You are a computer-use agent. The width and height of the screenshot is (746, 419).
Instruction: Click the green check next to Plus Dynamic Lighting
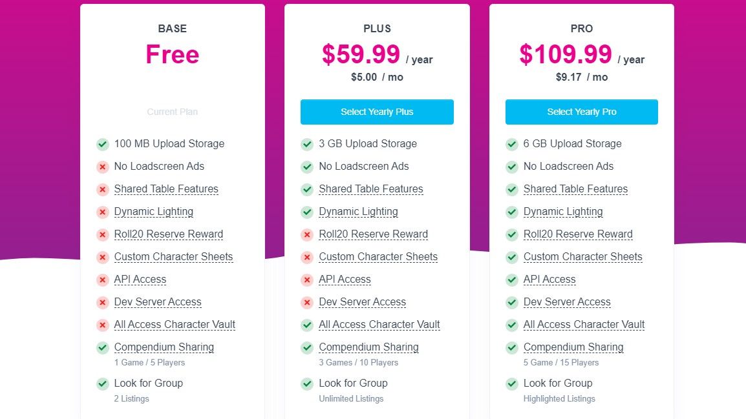coord(307,212)
